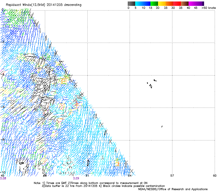
Task: Select the dark purple 45-50 legend swatch
Action: tap(200, 4)
